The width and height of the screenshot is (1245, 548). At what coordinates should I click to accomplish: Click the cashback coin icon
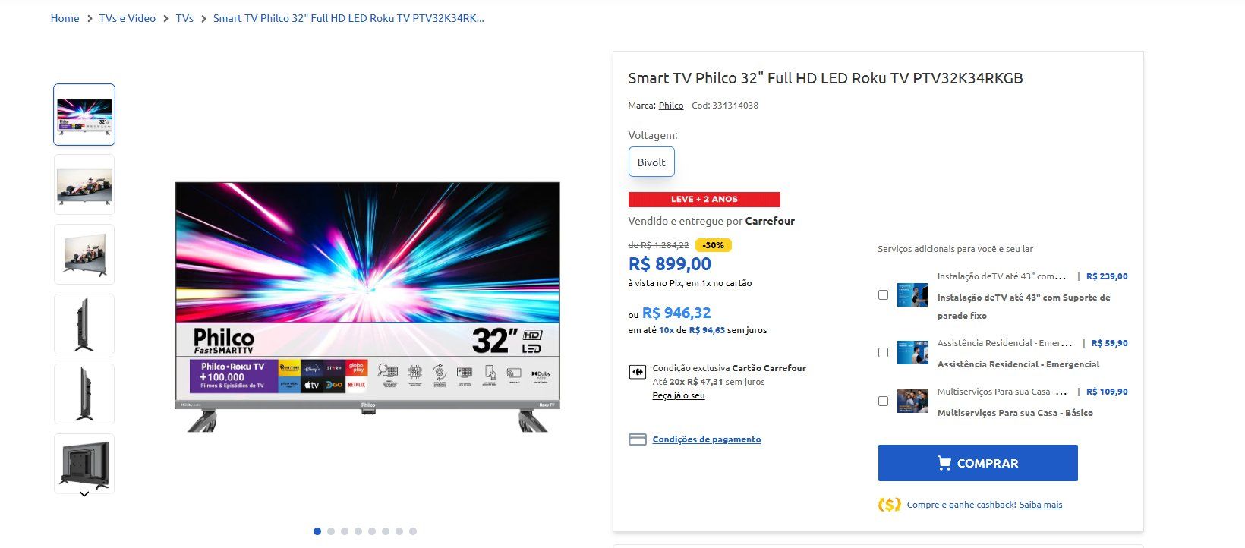890,505
